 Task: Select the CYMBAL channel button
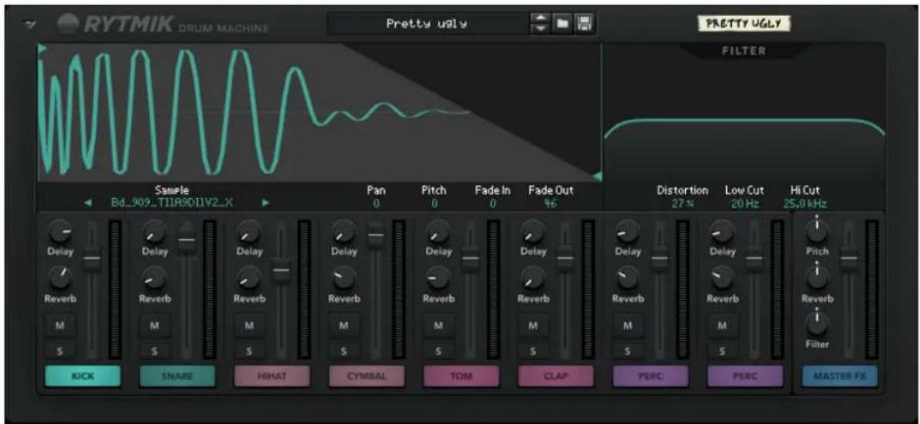(366, 376)
